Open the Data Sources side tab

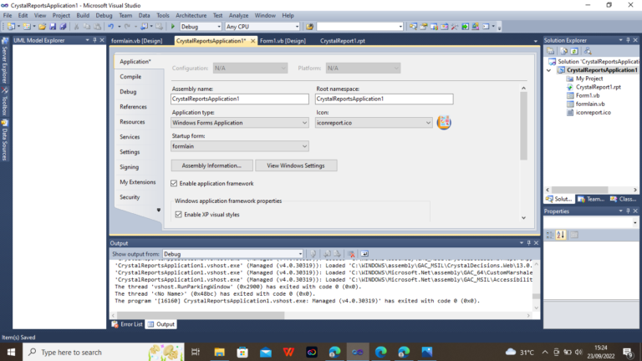[x=5, y=140]
